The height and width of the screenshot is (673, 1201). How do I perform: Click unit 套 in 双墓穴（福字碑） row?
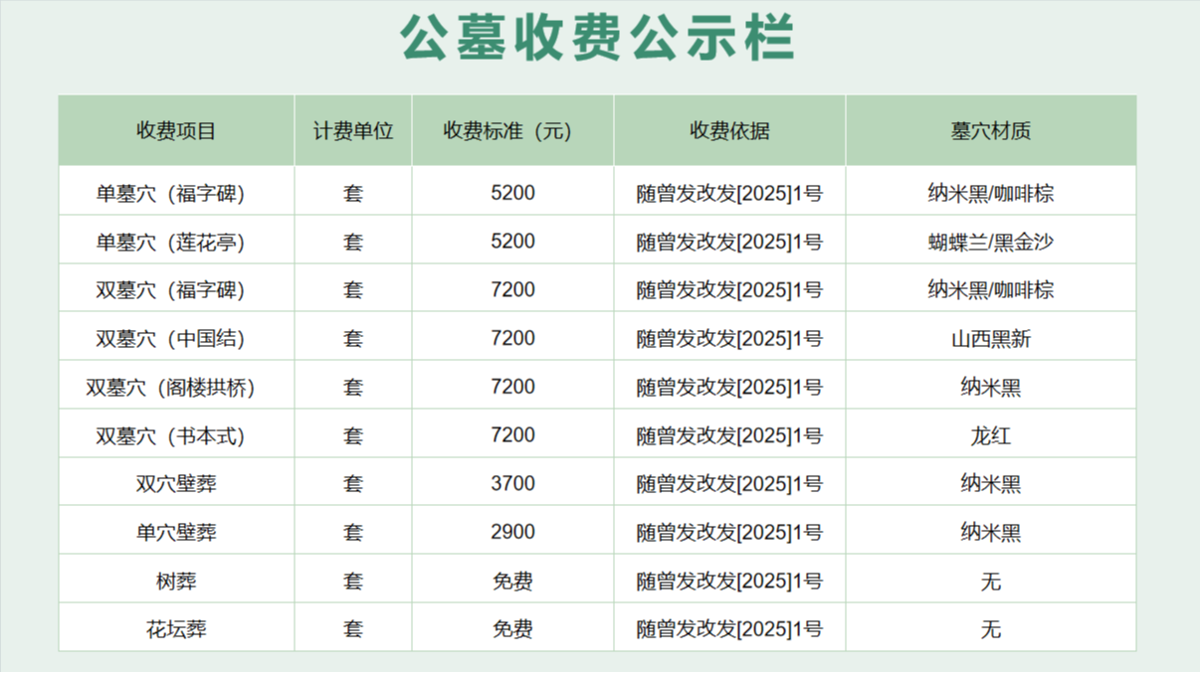click(x=353, y=288)
